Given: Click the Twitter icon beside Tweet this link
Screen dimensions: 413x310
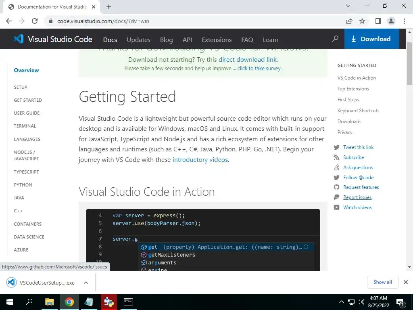Looking at the screenshot, I should pos(337,147).
